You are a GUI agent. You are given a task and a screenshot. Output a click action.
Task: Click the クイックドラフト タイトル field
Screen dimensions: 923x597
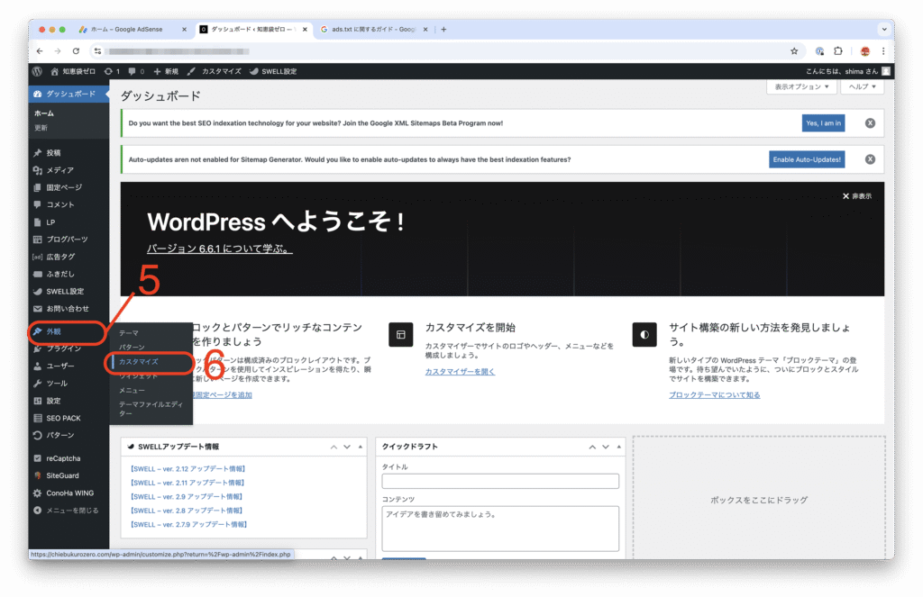500,481
